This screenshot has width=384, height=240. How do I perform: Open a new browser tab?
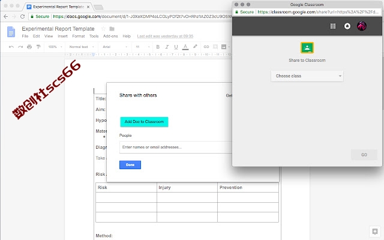pyautogui.click(x=98, y=7)
